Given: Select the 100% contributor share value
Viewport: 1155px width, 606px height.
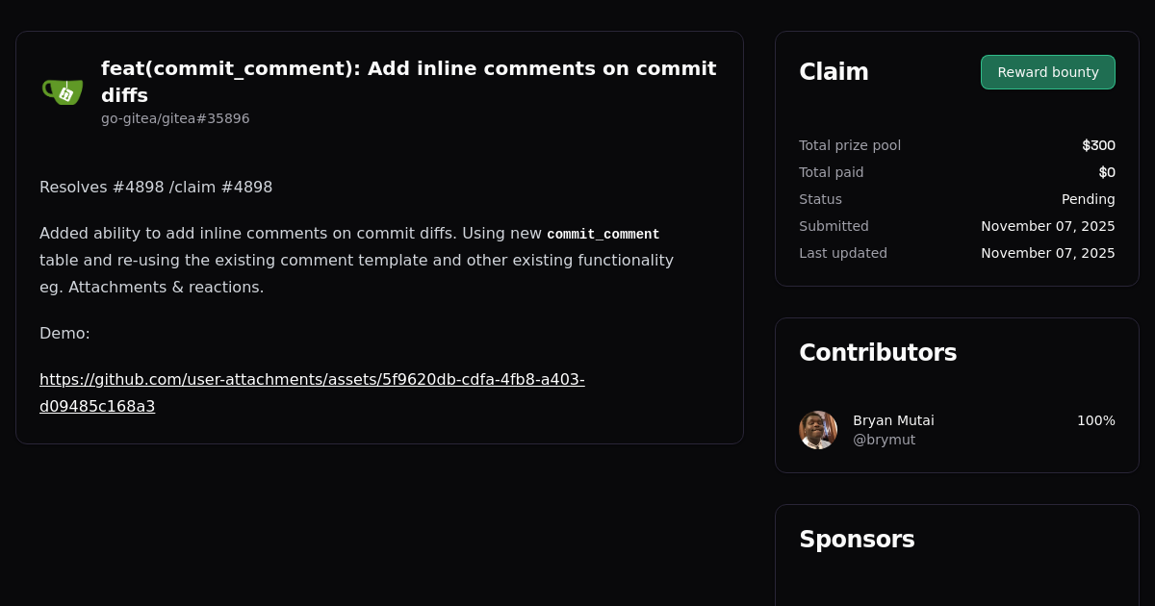Looking at the screenshot, I should click(x=1096, y=420).
